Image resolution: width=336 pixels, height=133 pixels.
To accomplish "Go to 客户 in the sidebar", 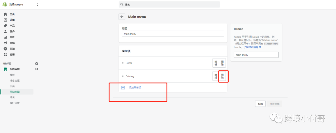I will pos(12,32).
